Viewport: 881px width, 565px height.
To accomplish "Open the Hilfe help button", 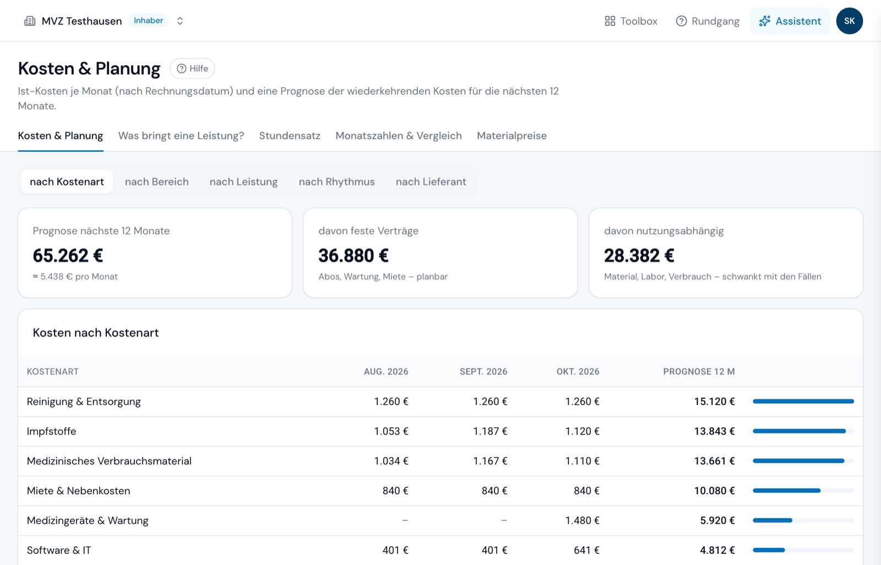I will (x=192, y=69).
